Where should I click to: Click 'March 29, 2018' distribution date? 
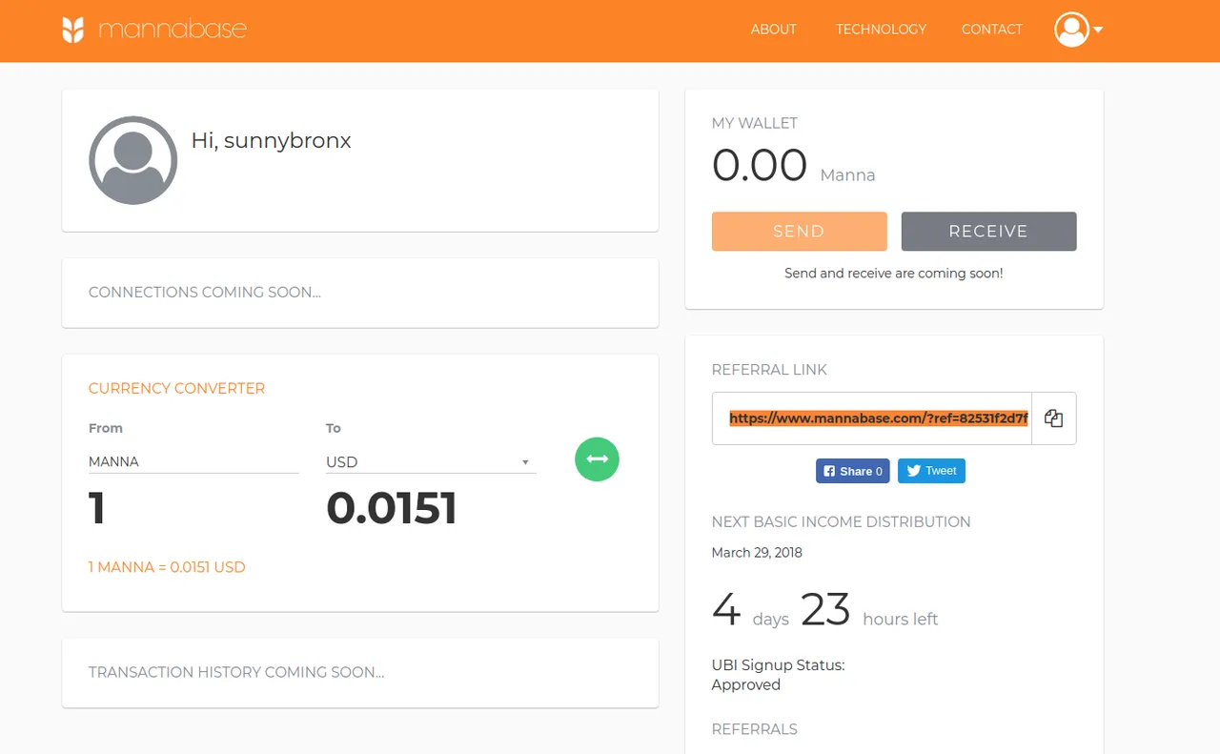(x=757, y=553)
